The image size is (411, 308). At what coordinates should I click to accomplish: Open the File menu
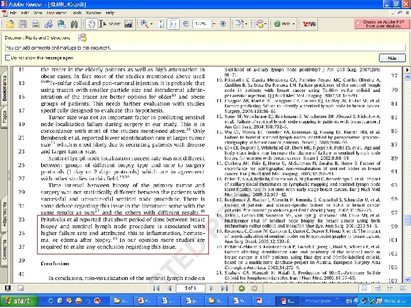(x=13, y=13)
